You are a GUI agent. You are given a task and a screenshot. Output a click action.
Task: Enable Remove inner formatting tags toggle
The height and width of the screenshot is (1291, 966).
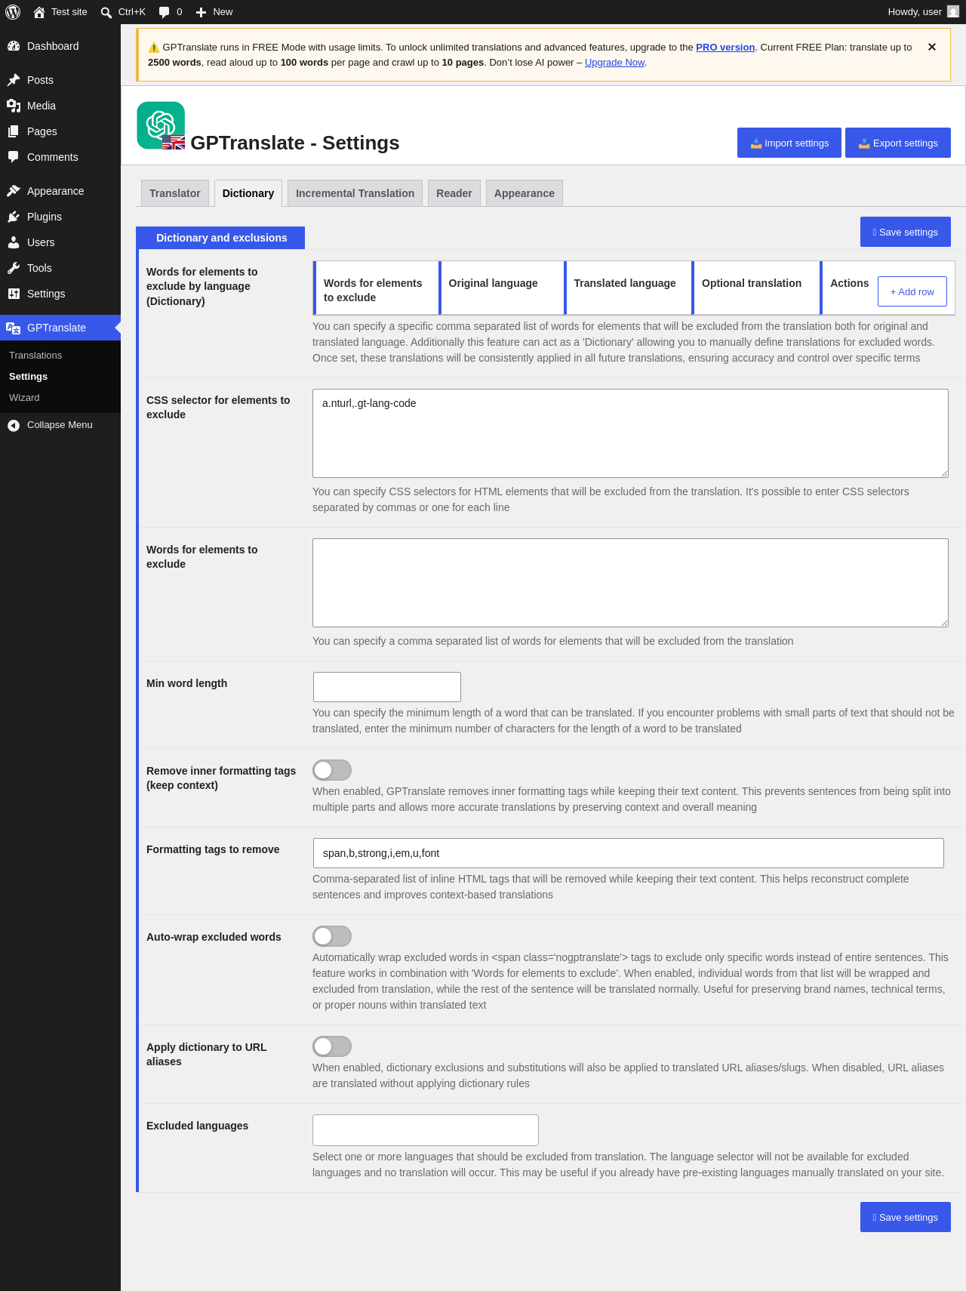pos(332,770)
